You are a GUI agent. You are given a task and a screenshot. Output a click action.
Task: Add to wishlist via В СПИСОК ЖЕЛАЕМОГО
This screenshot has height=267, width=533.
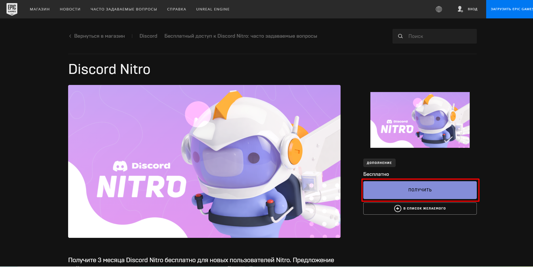pos(420,208)
